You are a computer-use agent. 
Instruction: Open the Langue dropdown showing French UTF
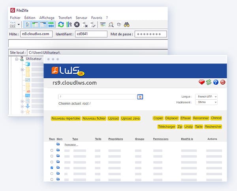point(207,96)
